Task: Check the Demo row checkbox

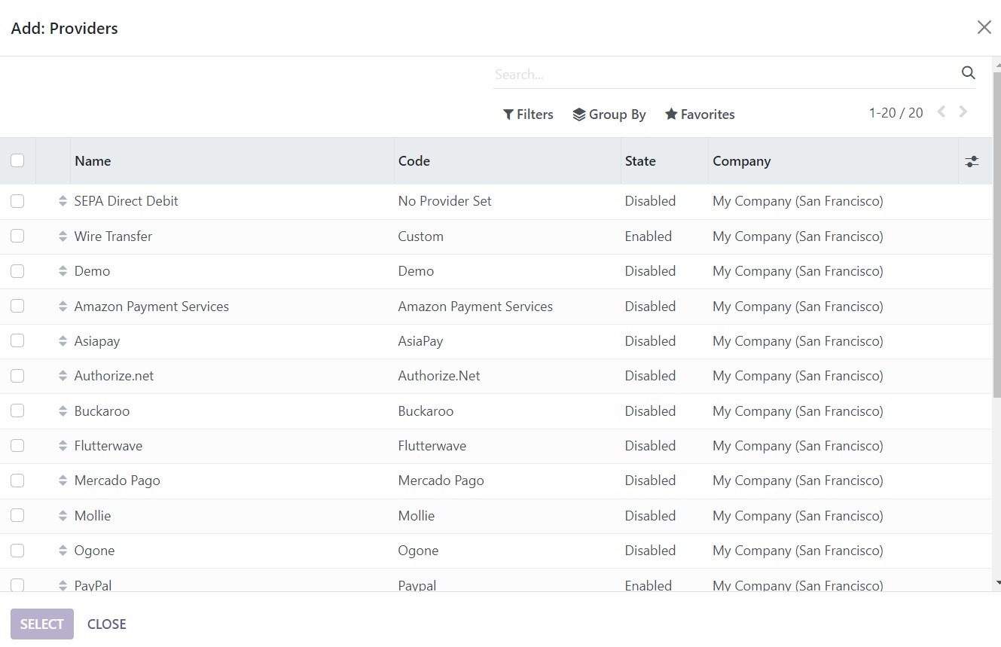Action: coord(17,271)
